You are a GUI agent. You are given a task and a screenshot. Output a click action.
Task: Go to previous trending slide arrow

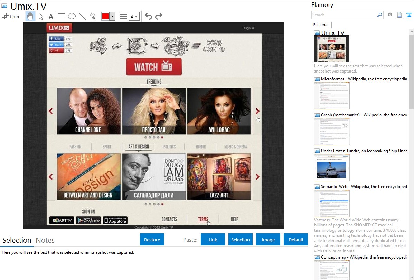coord(51,111)
